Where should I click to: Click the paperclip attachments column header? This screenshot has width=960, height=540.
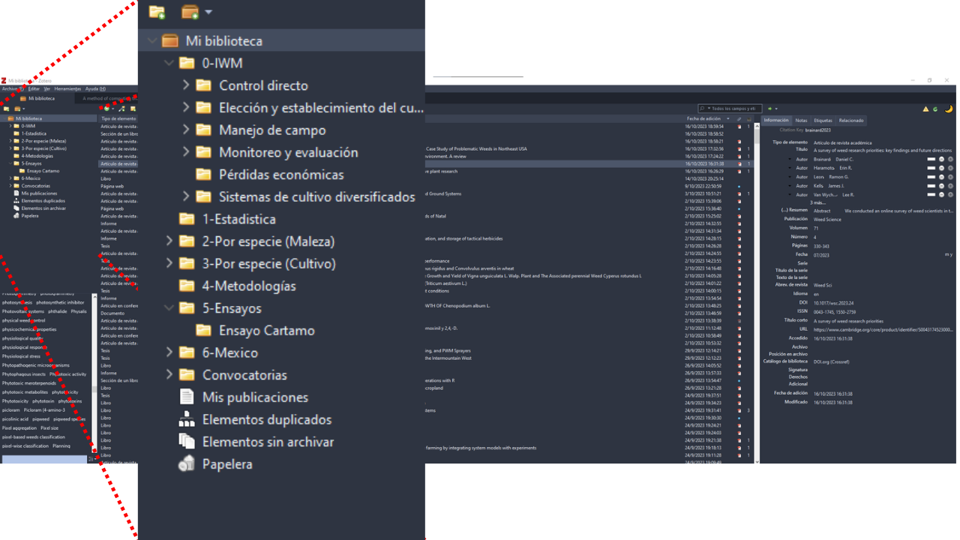click(x=739, y=119)
